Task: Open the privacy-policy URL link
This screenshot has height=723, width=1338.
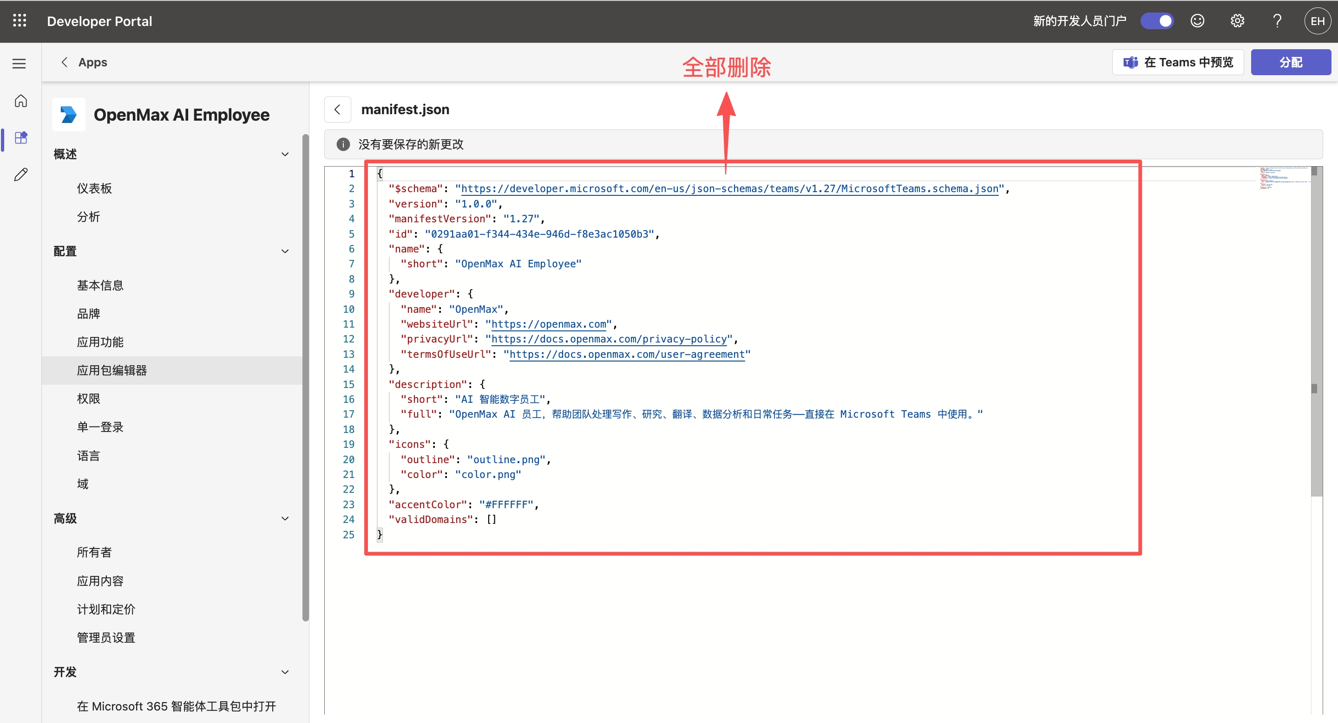Action: [609, 339]
